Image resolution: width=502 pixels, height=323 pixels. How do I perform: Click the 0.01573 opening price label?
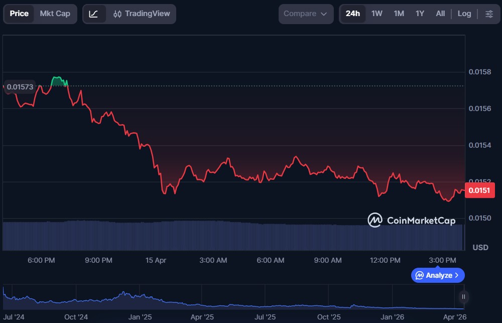(20, 87)
